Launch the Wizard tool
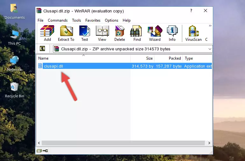The image size is (245, 161). 155,33
